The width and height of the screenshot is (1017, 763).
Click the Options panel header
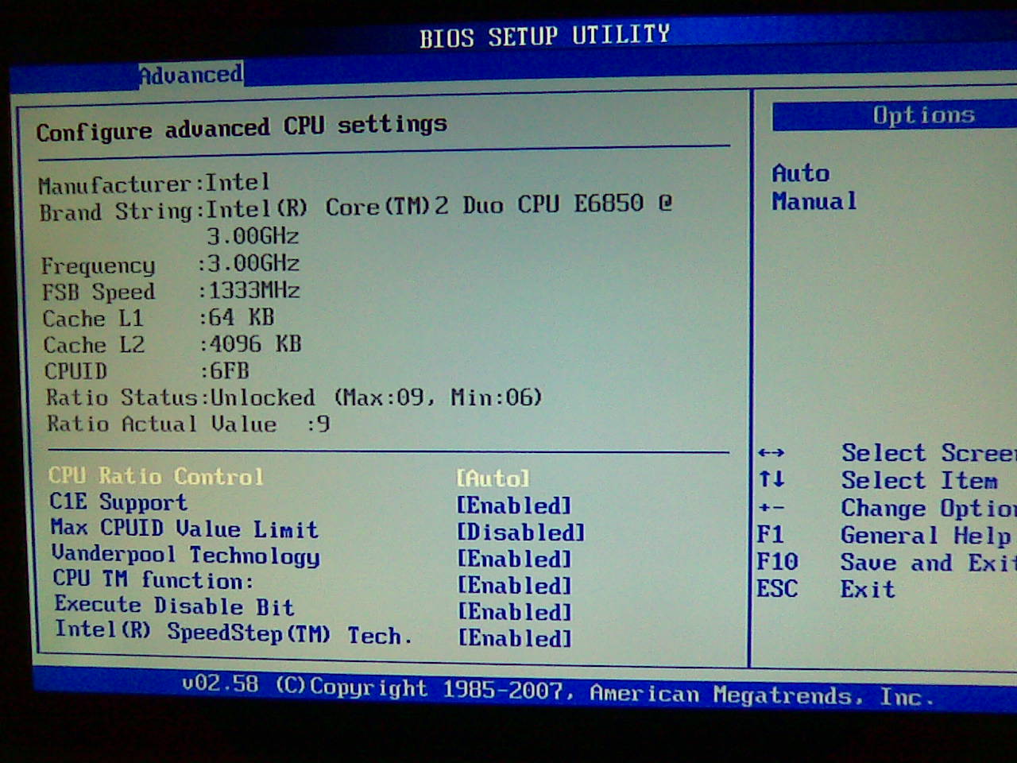pyautogui.click(x=895, y=116)
